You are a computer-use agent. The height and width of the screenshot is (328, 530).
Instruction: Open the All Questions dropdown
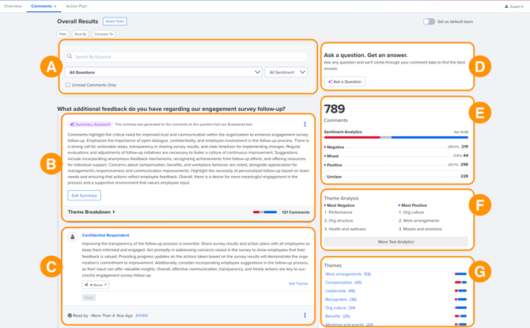pos(164,72)
